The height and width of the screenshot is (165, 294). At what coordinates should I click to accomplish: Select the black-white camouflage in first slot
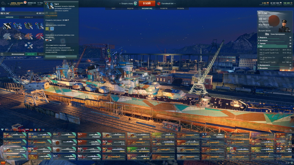tap(7, 26)
